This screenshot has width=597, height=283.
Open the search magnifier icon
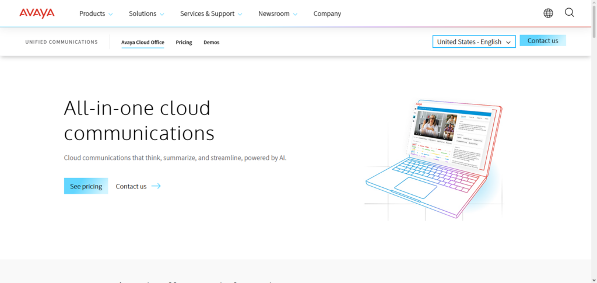(569, 13)
